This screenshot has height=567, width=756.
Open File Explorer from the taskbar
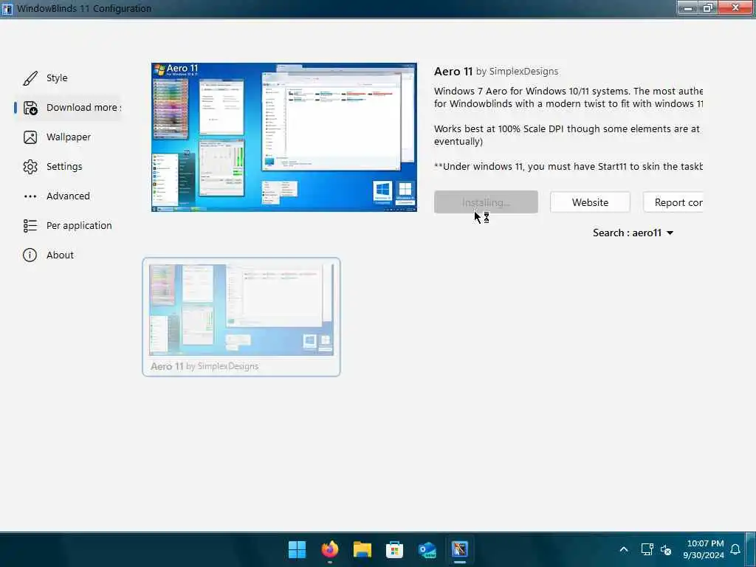pyautogui.click(x=362, y=549)
